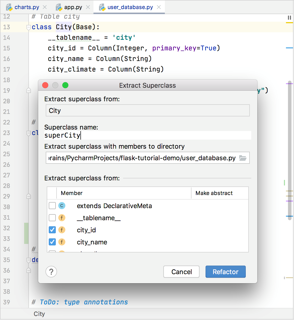294x320 pixels.
Task: Collapse the code block at line 23
Action: (28, 133)
